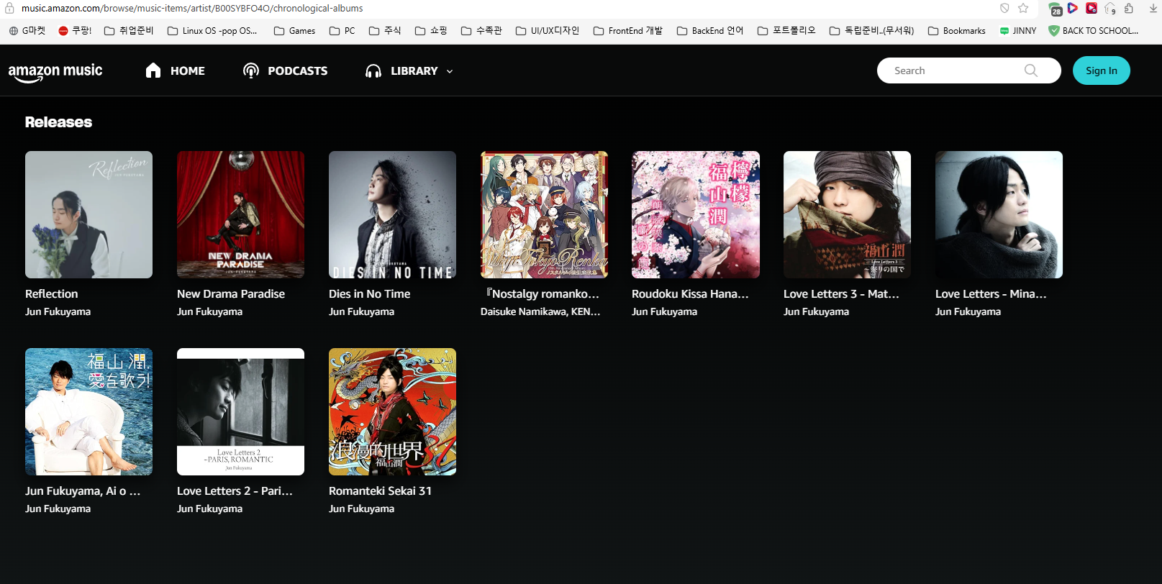This screenshot has width=1162, height=584.
Task: Open the Romanteki Sekai 31 album cover
Action: point(392,411)
